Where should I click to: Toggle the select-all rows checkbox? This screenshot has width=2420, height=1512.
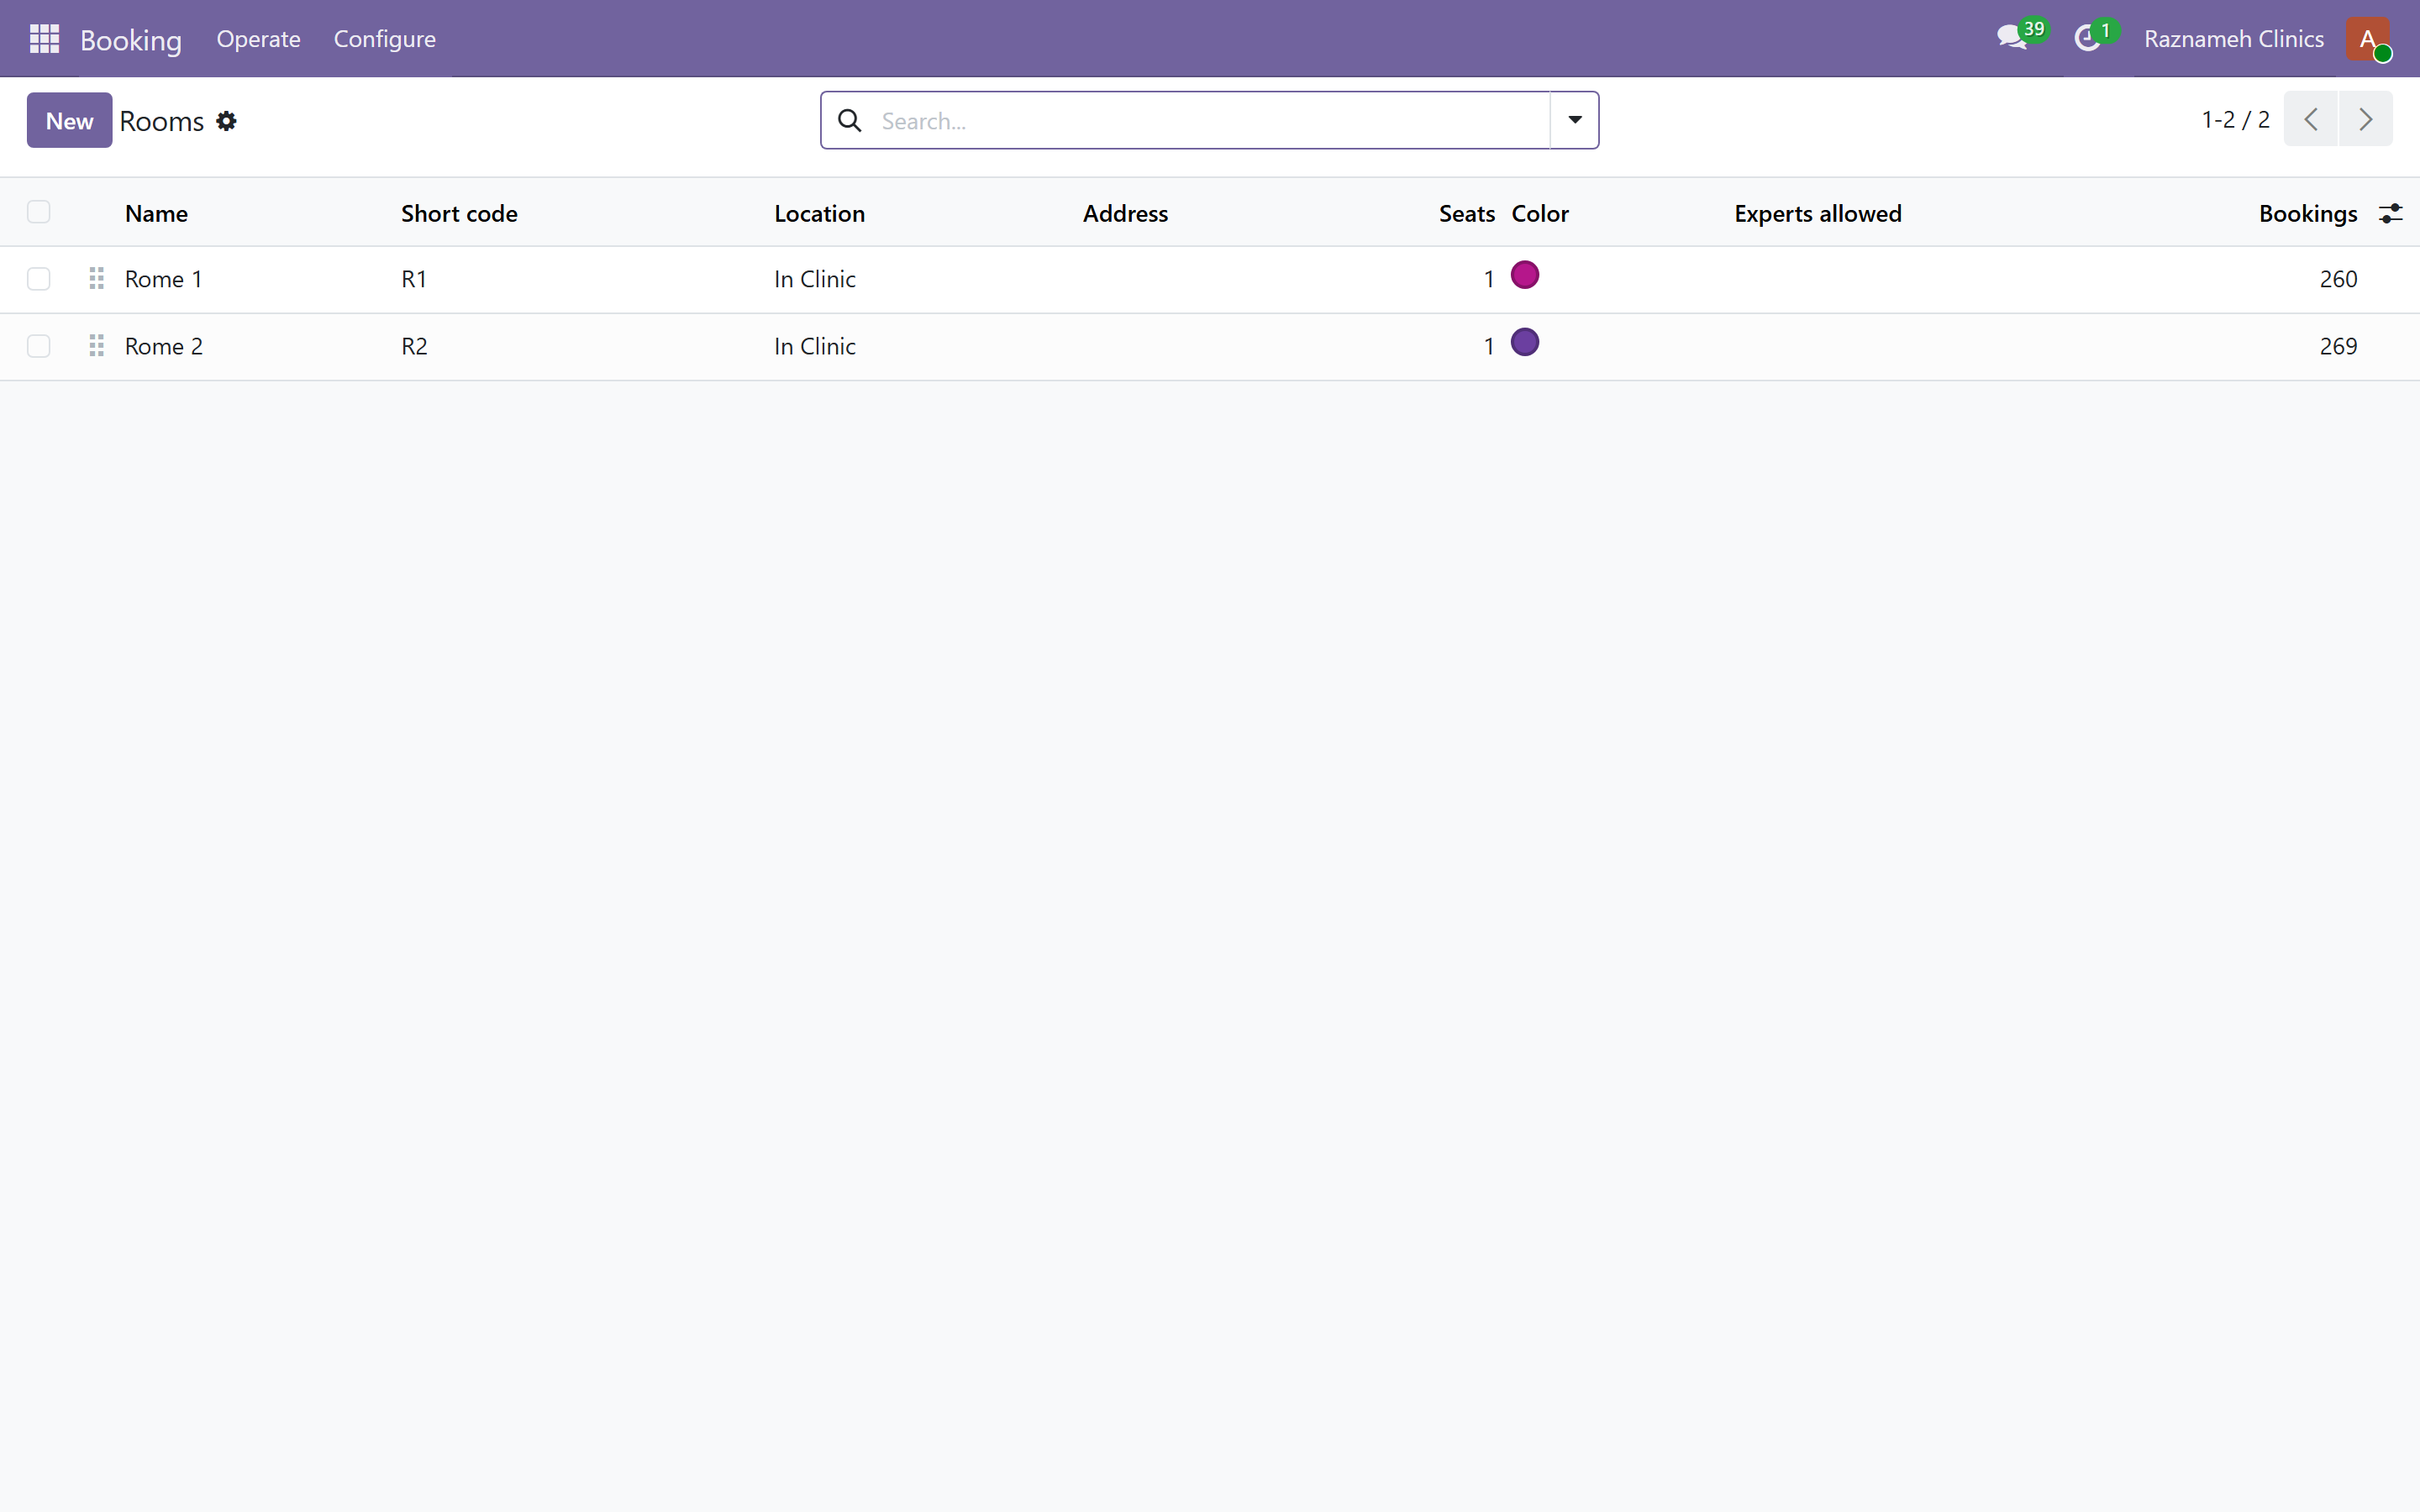tap(39, 212)
